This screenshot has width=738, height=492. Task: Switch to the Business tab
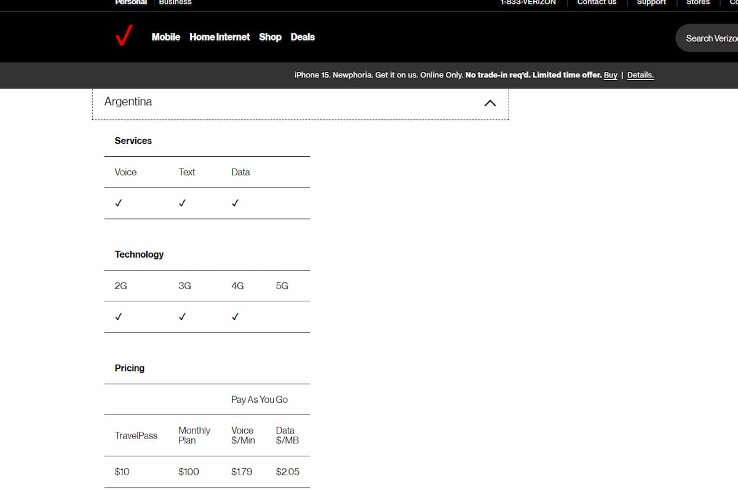(x=175, y=2)
